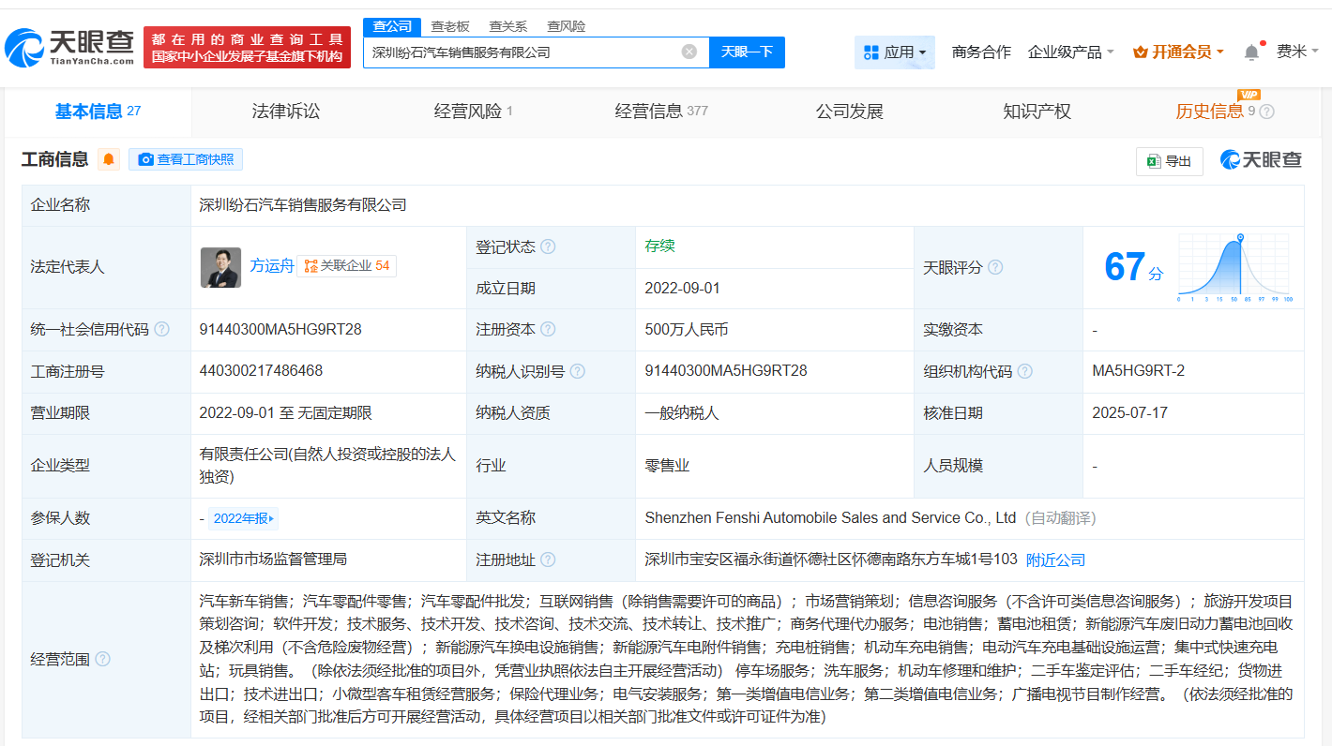The image size is (1332, 746).
Task: Click the 零售业 industry value
Action: 667,465
